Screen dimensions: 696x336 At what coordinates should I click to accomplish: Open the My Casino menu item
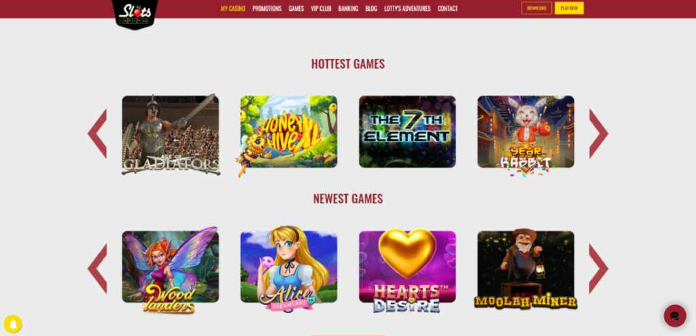[233, 8]
